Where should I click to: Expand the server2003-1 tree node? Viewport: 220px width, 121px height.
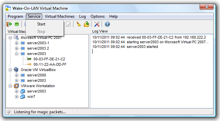click(x=16, y=43)
